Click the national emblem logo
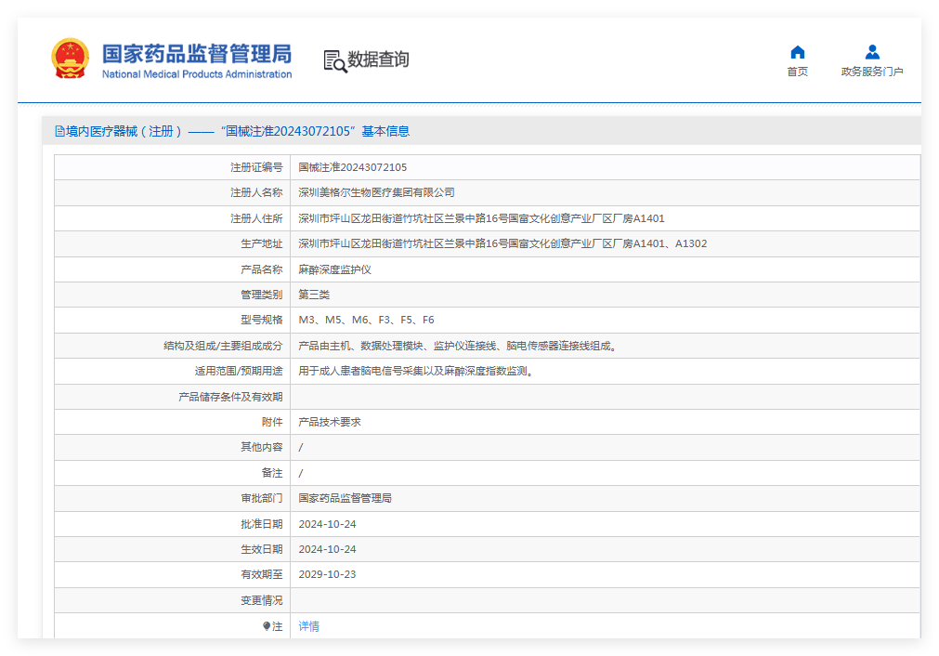Image resolution: width=939 pixels, height=656 pixels. pos(71,59)
